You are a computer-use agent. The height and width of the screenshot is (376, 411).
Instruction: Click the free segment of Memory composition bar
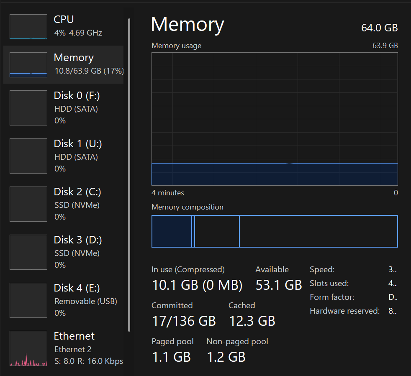click(x=318, y=231)
